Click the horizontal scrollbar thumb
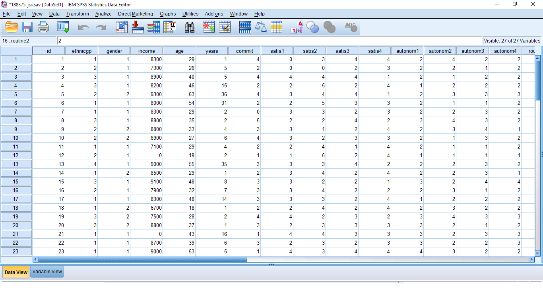The height and width of the screenshot is (305, 543). coord(142,259)
